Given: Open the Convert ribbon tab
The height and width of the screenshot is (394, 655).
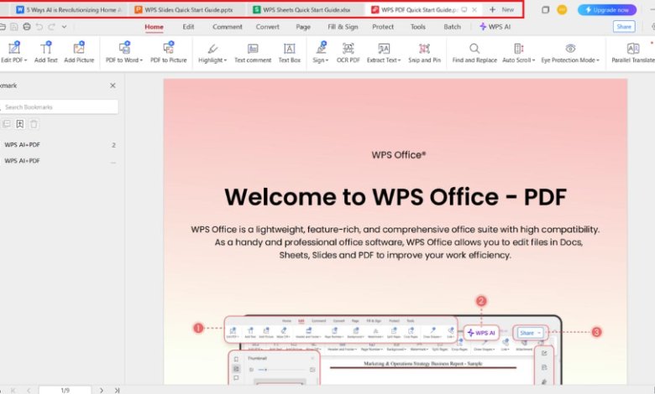Looking at the screenshot, I should 267,27.
